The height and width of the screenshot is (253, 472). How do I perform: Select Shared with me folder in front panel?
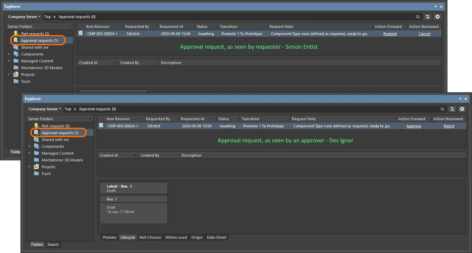[x=55, y=140]
